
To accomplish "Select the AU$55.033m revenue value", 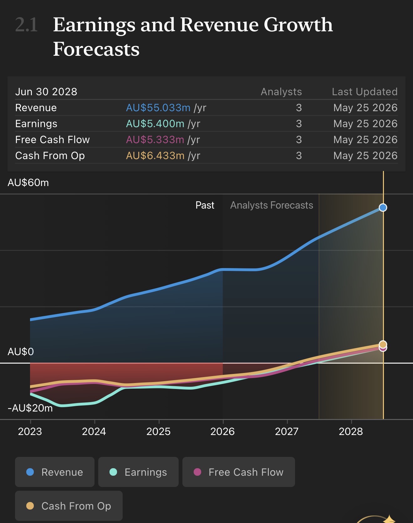I will pyautogui.click(x=158, y=108).
